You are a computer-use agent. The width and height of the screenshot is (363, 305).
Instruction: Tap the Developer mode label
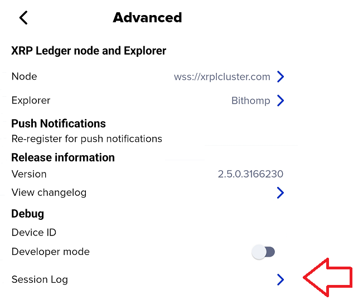click(51, 252)
